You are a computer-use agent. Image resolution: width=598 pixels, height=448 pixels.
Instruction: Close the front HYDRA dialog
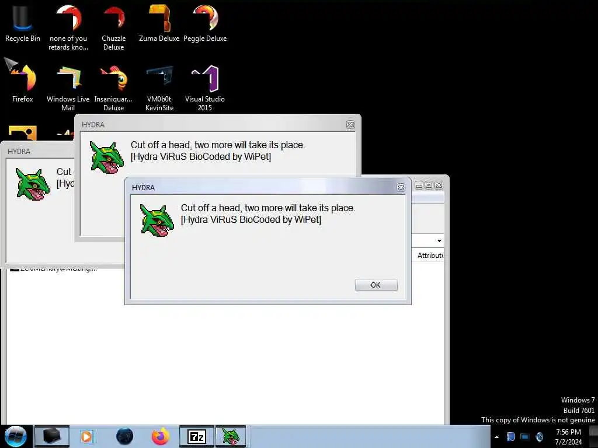pos(401,187)
